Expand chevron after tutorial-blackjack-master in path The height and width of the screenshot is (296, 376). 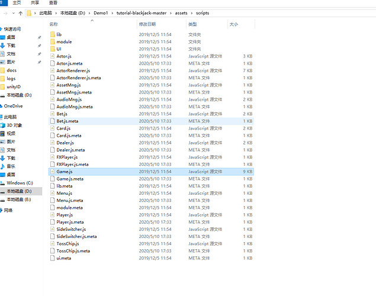(x=171, y=13)
